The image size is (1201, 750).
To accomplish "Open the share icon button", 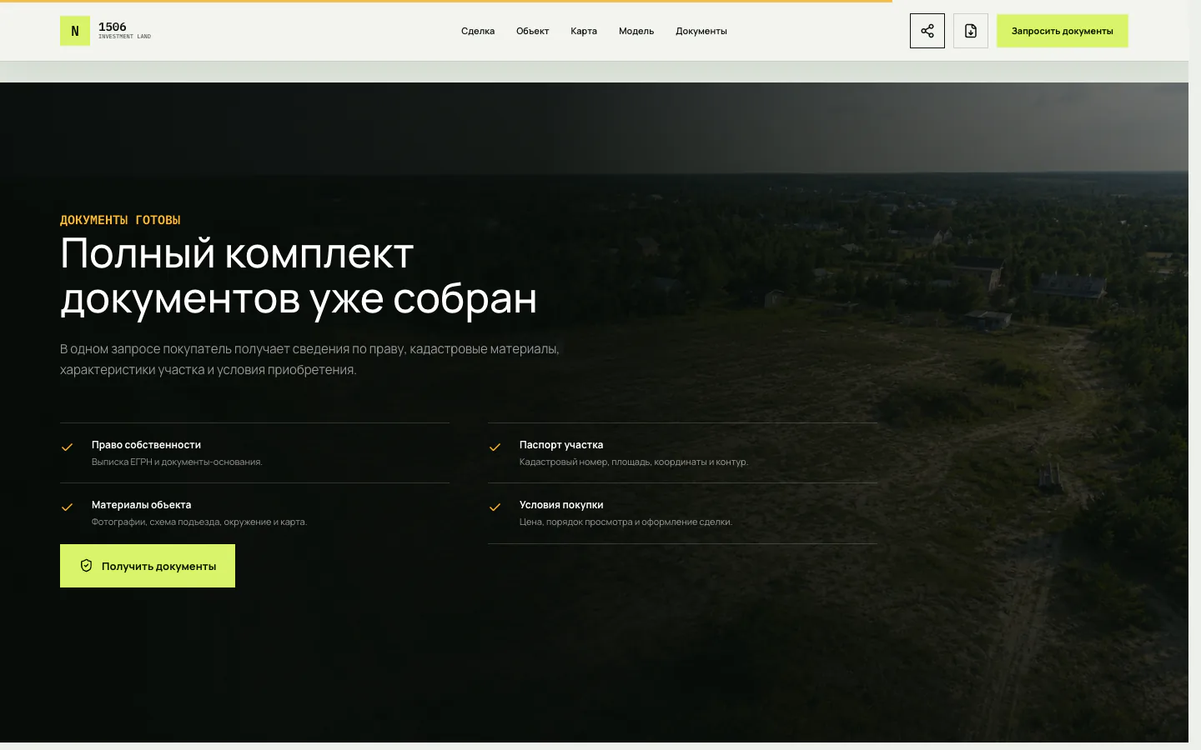I will [927, 31].
